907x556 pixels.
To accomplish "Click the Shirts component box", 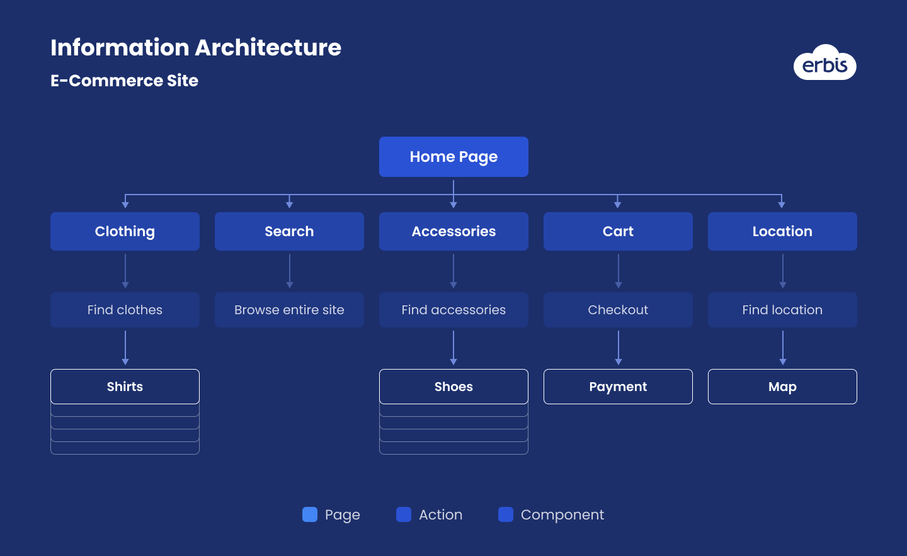I will 125,387.
